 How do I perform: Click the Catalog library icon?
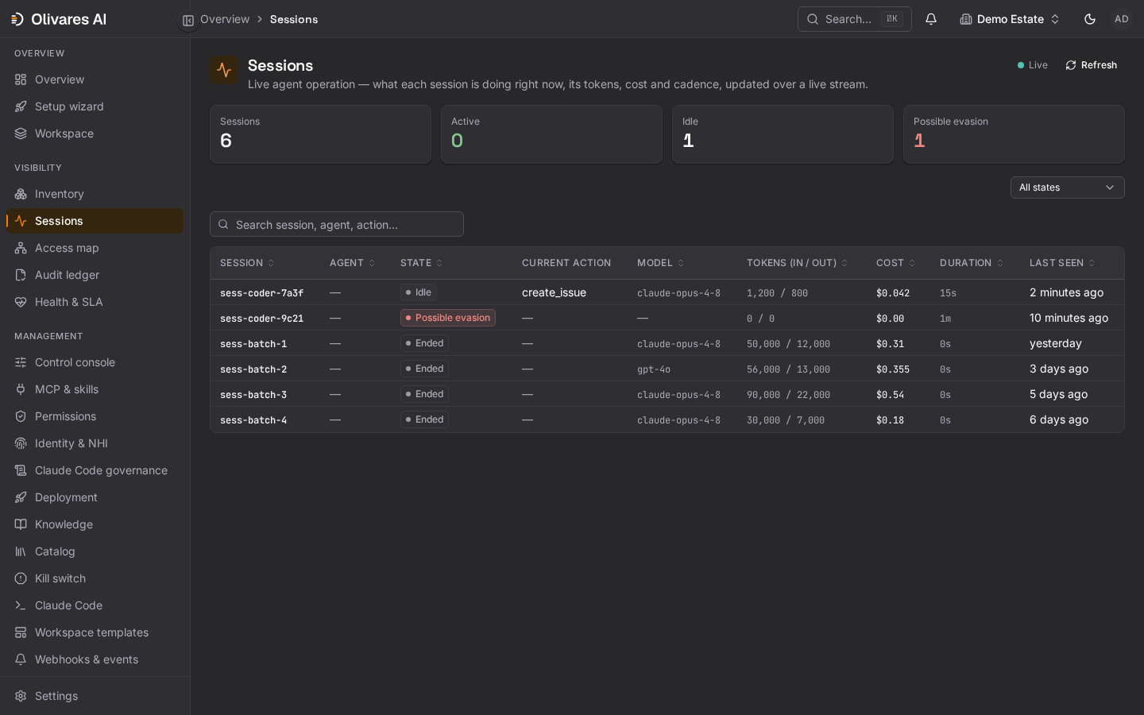(x=21, y=551)
